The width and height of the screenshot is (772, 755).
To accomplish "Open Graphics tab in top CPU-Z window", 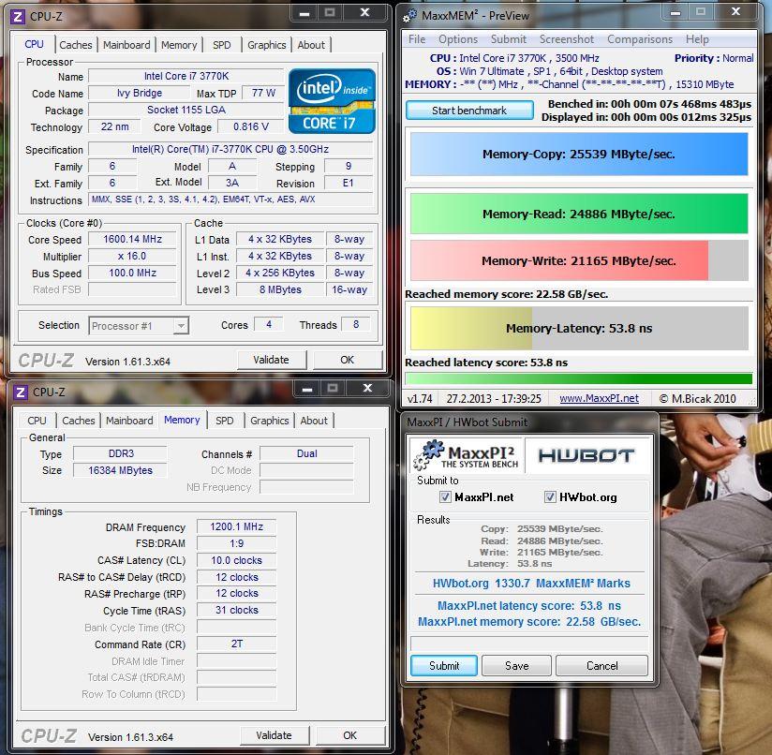I will pos(266,45).
